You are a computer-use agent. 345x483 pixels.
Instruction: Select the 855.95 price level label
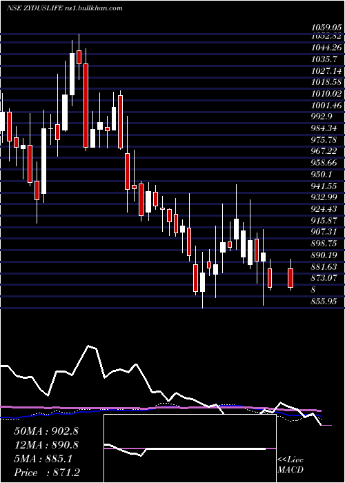(x=324, y=301)
